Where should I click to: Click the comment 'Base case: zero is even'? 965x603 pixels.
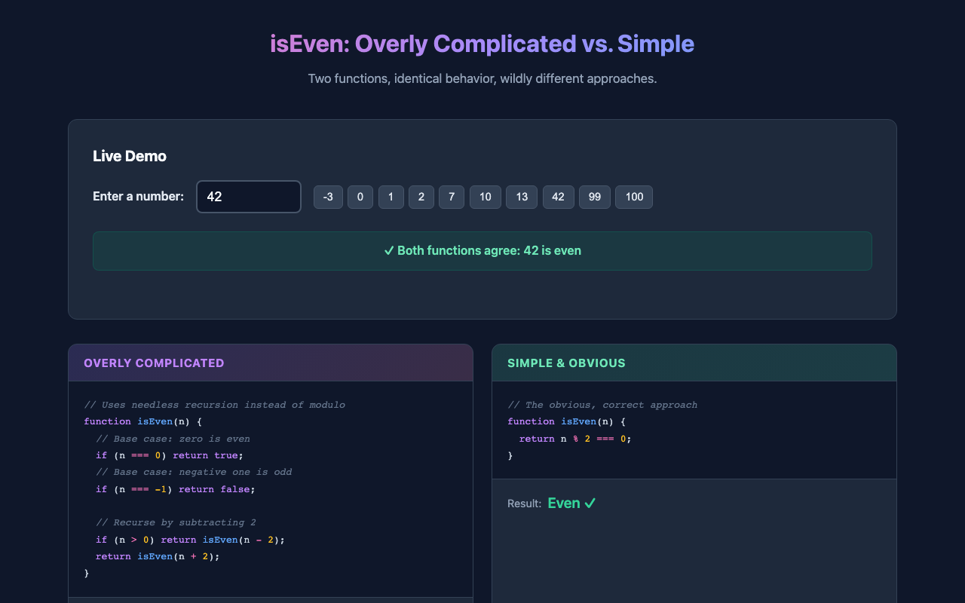pos(173,439)
